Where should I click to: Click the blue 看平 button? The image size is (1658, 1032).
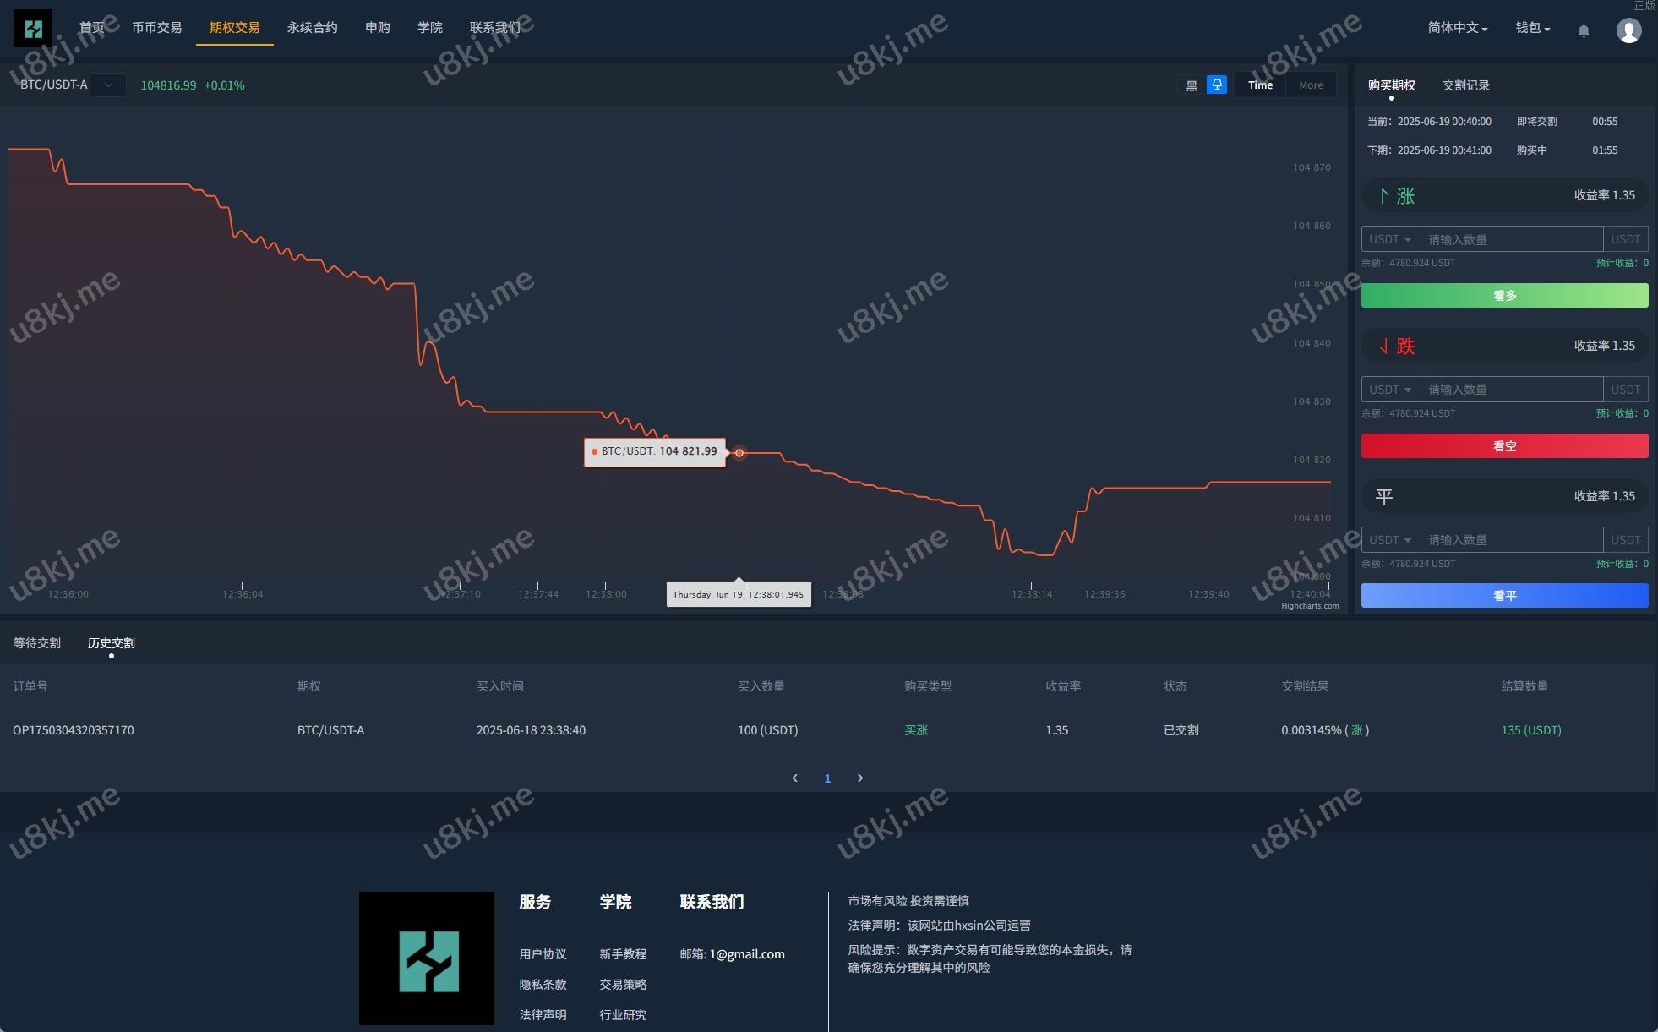click(1504, 596)
